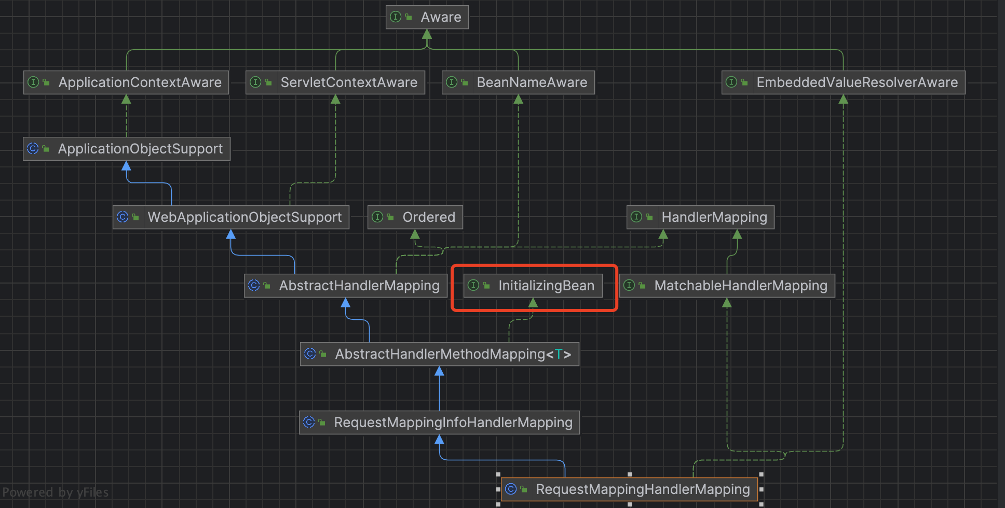Viewport: 1005px width, 508px height.
Task: Click the class icon of RequestMappingInfoHandlerMapping
Action: (309, 422)
